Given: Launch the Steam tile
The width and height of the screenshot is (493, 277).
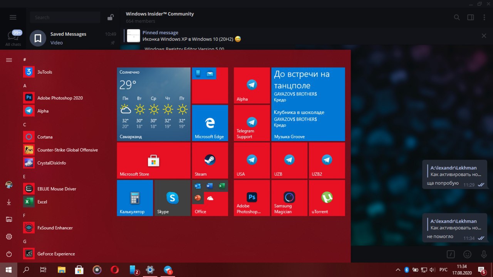Looking at the screenshot, I should click(x=210, y=160).
